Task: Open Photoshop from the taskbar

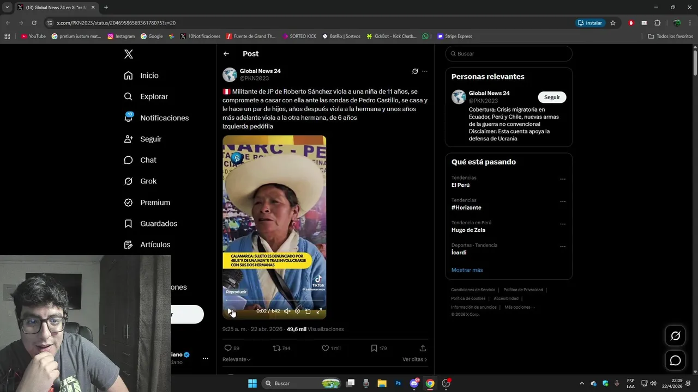Action: pyautogui.click(x=398, y=383)
